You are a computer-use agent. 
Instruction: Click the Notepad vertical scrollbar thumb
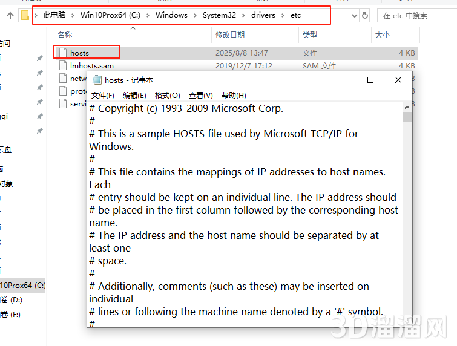pos(407,116)
